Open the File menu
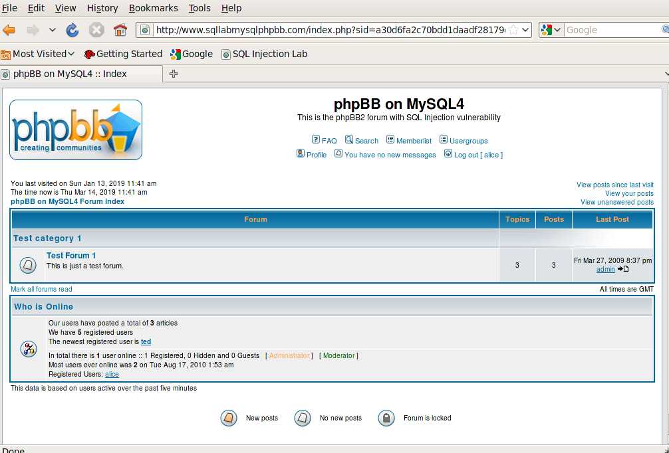 pyautogui.click(x=9, y=8)
